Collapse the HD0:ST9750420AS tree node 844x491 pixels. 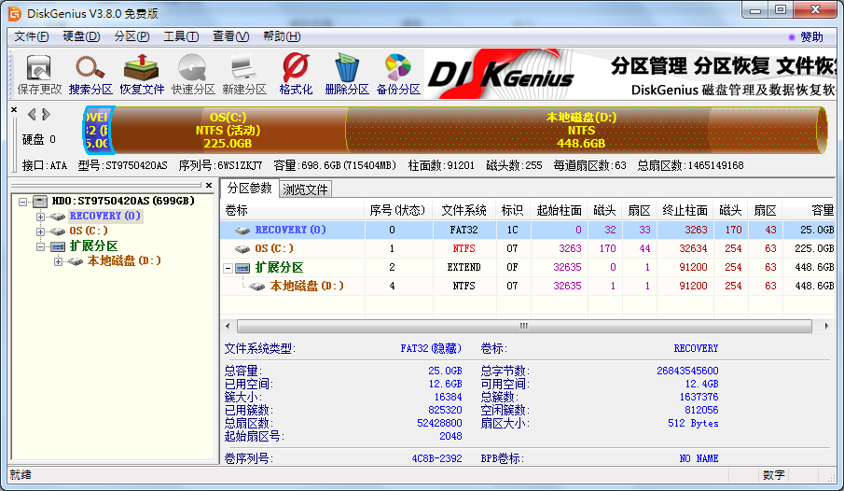(22, 202)
